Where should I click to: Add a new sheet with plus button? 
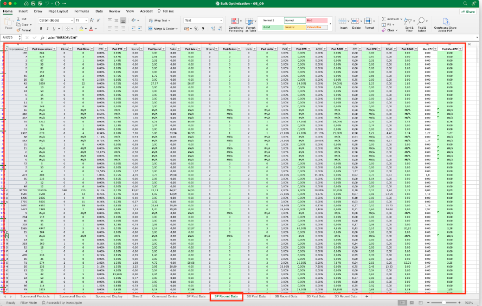coord(367,296)
